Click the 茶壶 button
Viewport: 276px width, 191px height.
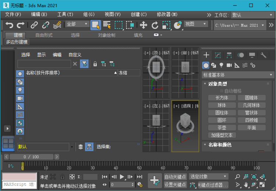tap(222, 128)
